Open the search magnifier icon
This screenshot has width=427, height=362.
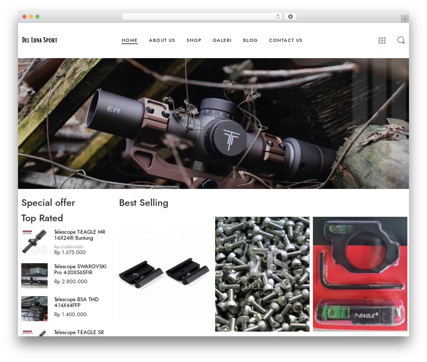tap(401, 40)
